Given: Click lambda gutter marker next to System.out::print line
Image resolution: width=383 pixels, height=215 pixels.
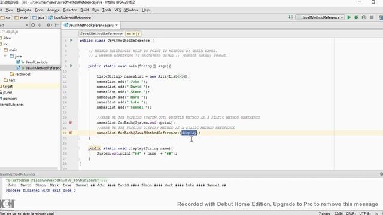Looking at the screenshot, I should point(71,122).
